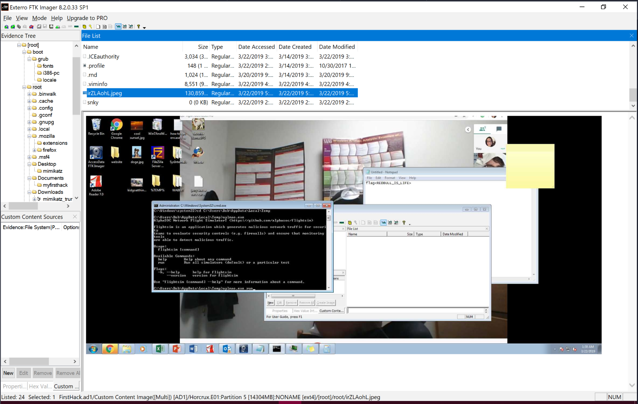Screen dimensions: 638x404
Task: Open Capture Memory using the green RAM icon
Action: pos(77,27)
